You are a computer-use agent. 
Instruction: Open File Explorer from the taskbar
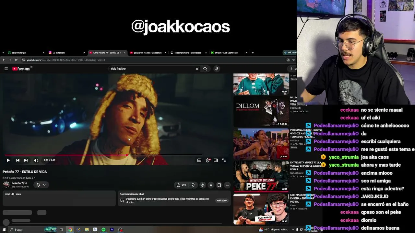(x=87, y=230)
